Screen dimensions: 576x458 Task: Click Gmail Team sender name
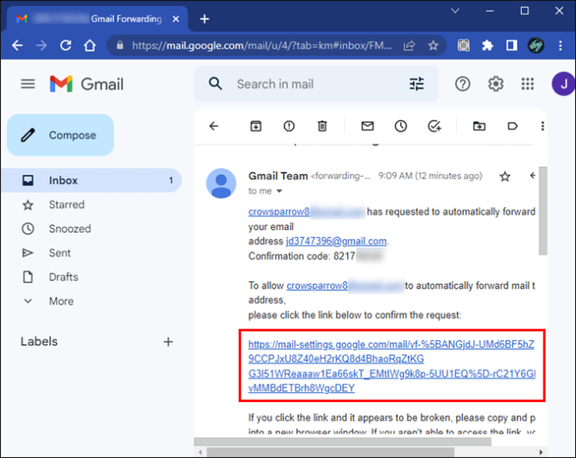click(278, 176)
